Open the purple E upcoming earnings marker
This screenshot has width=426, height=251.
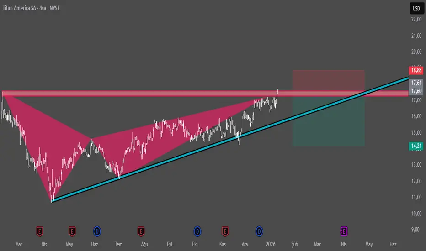click(344, 231)
